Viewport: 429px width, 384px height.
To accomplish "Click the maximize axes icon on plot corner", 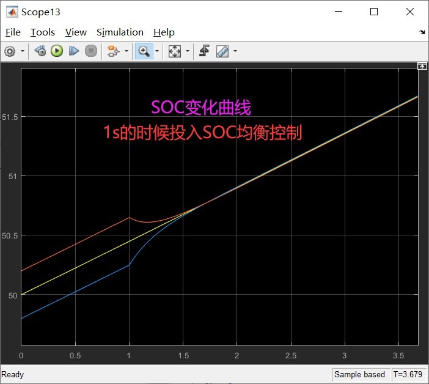I will click(x=422, y=66).
